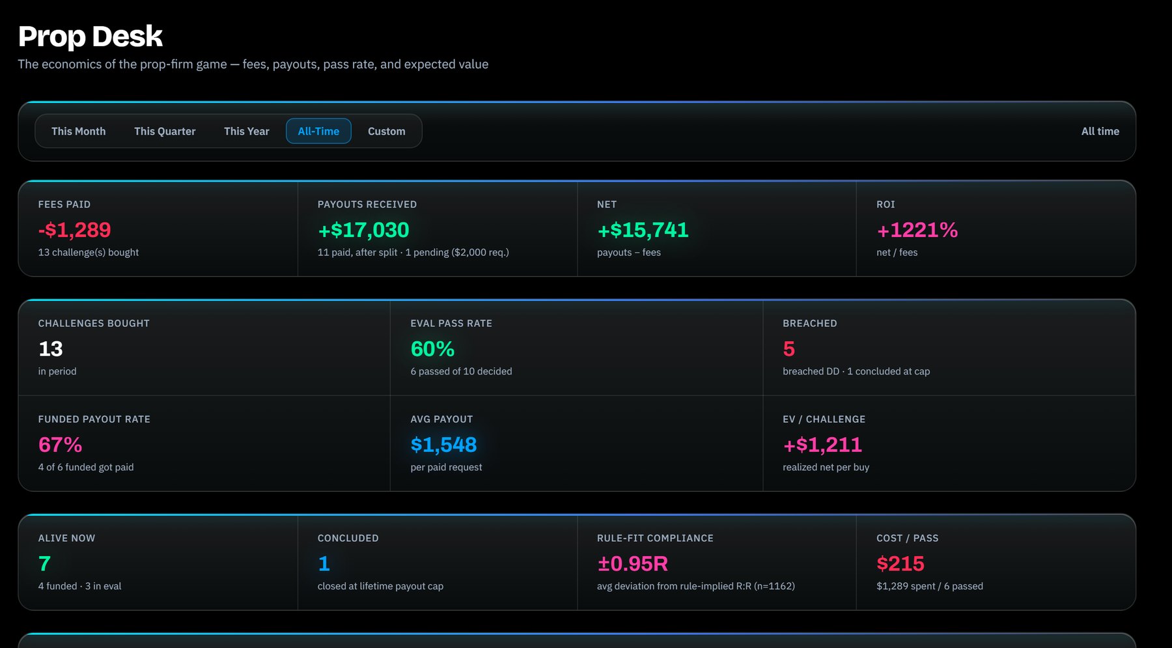Click the 'realized net per buy' caption

(x=826, y=467)
